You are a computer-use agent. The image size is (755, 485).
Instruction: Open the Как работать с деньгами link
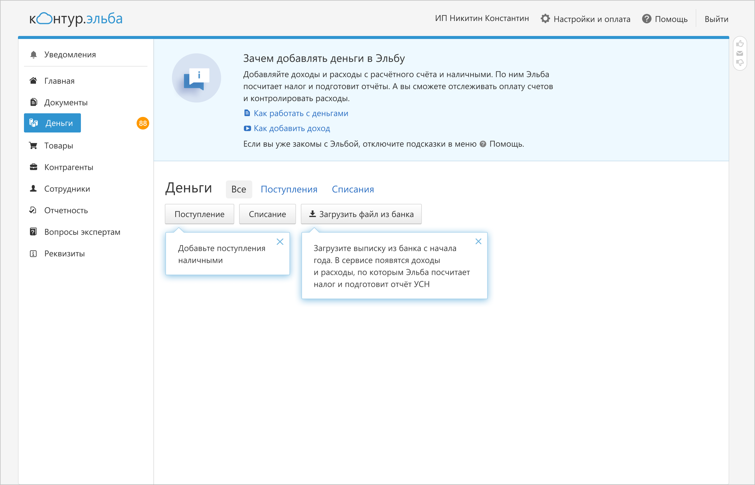pyautogui.click(x=301, y=113)
